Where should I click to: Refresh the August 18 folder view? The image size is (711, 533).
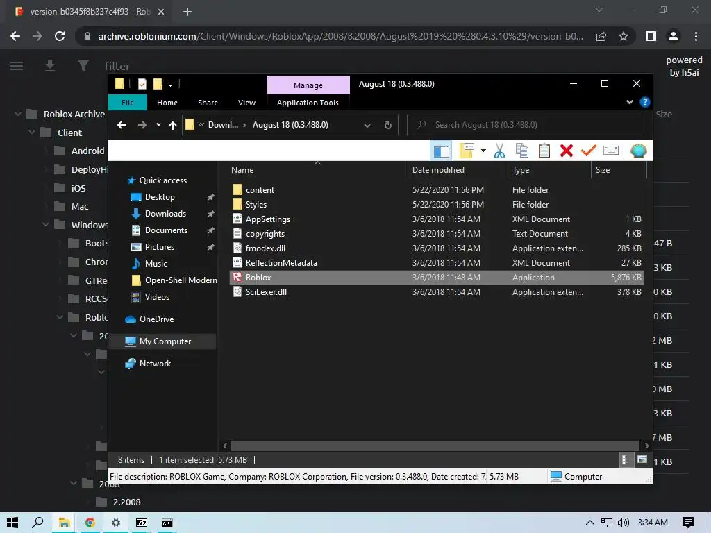pos(387,125)
